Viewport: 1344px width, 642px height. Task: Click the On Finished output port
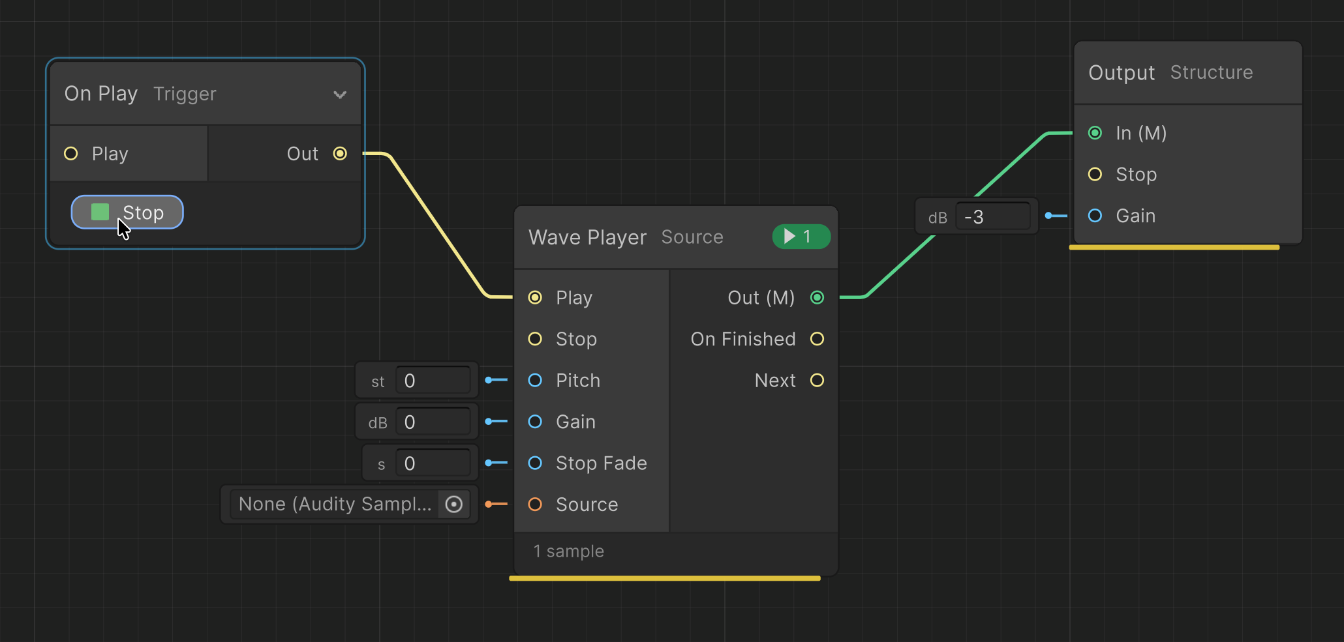coord(817,339)
